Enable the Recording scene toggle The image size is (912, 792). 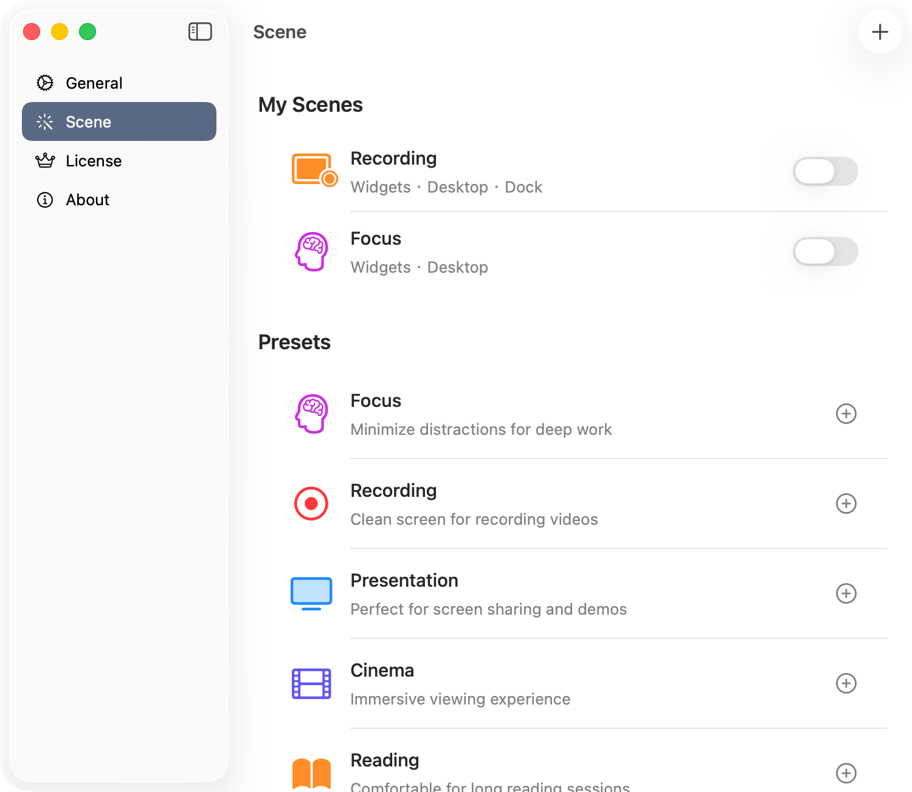(825, 171)
